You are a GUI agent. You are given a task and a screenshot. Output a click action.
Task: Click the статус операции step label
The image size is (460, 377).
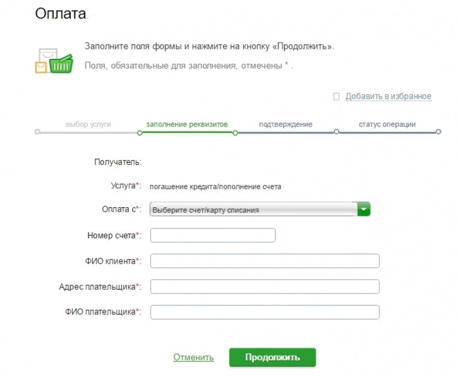387,124
